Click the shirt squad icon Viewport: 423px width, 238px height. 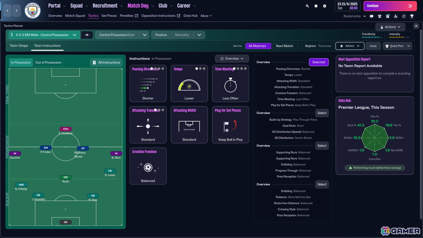click(380, 16)
